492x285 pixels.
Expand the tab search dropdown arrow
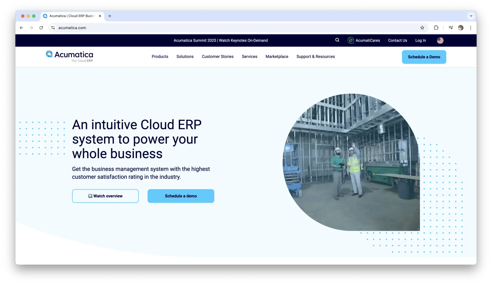pyautogui.click(x=471, y=16)
